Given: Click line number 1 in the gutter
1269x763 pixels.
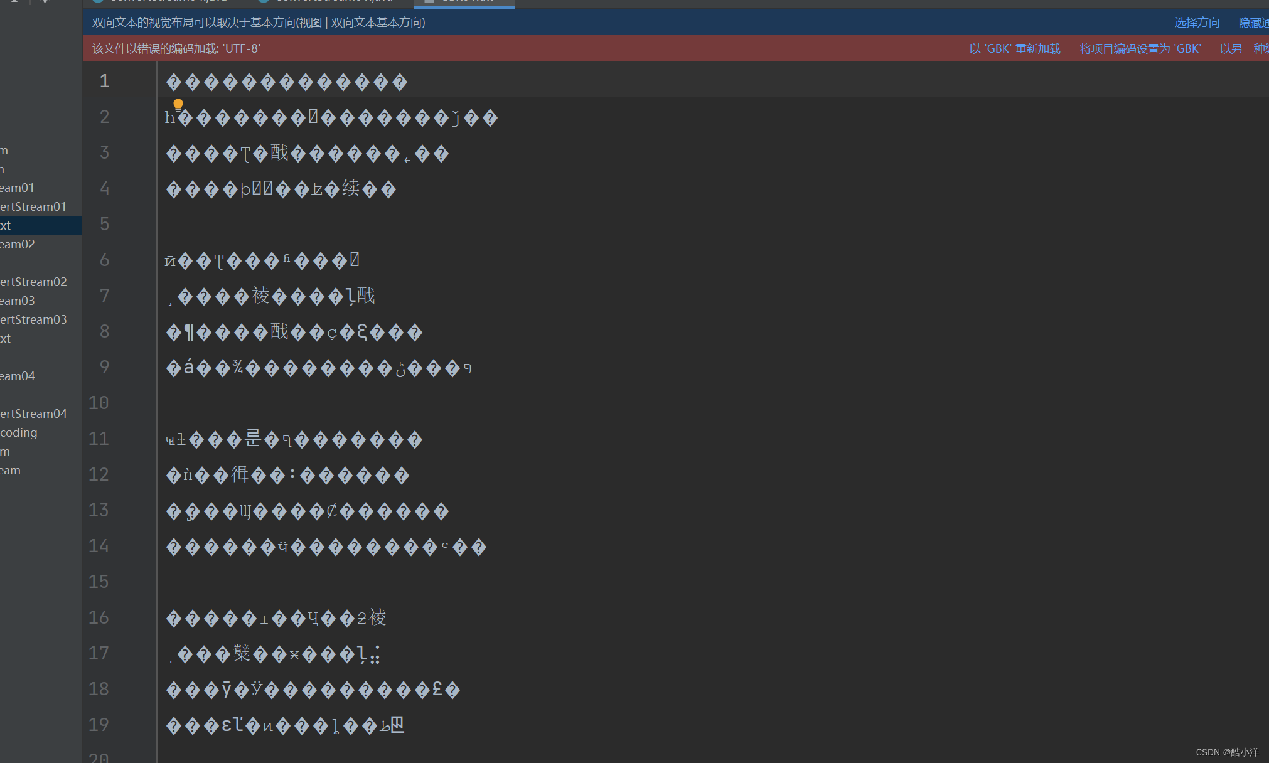Looking at the screenshot, I should [x=104, y=81].
